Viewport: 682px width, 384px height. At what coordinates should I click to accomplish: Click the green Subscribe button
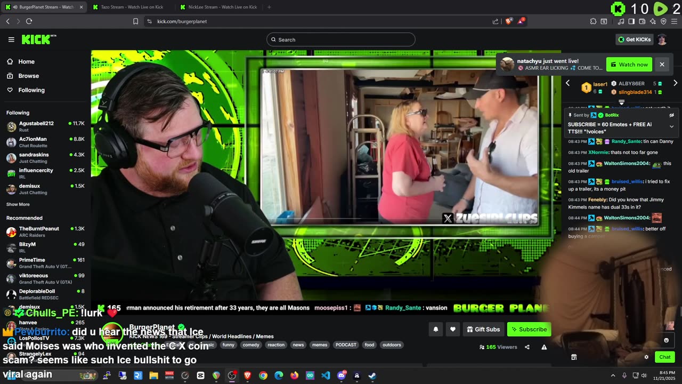tap(529, 329)
